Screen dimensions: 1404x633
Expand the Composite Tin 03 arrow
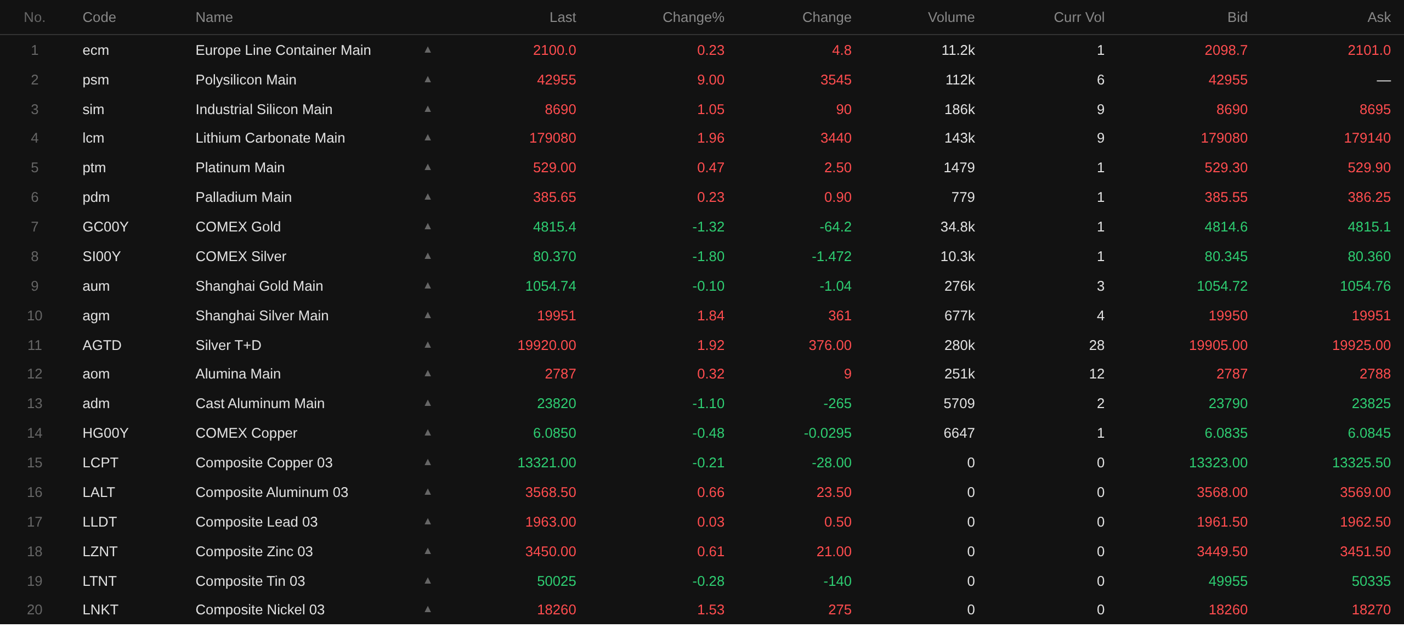coord(428,581)
